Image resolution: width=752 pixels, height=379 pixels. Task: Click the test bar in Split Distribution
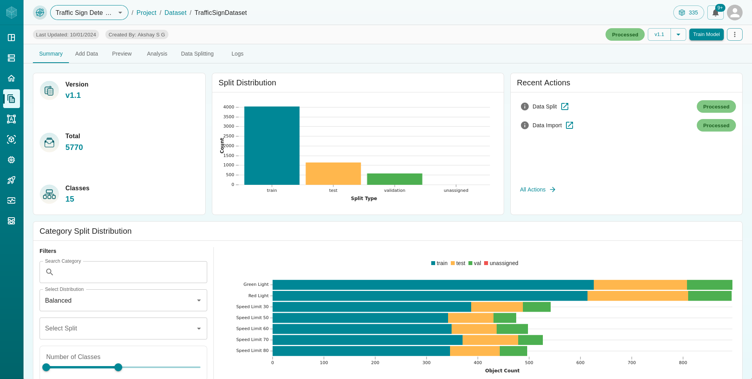coord(333,173)
